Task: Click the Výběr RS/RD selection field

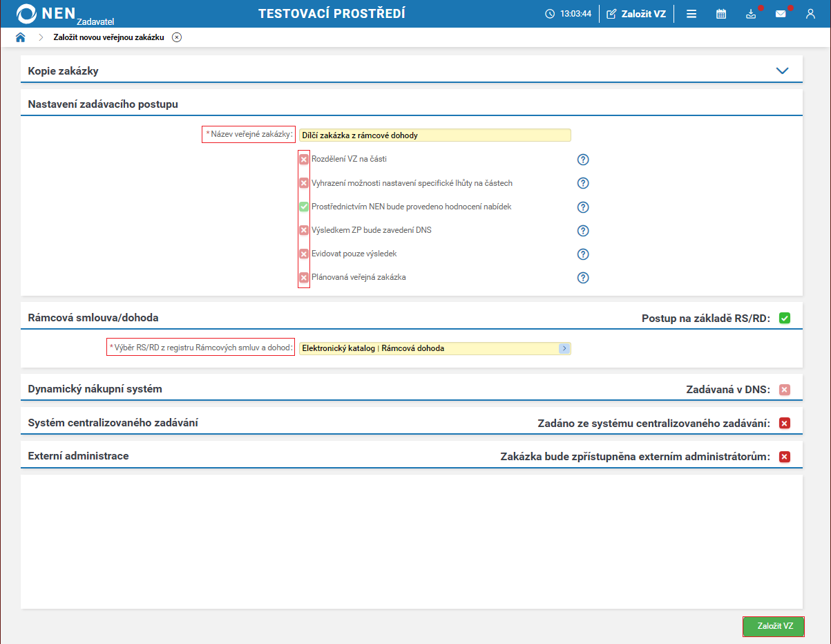Action: pos(428,348)
